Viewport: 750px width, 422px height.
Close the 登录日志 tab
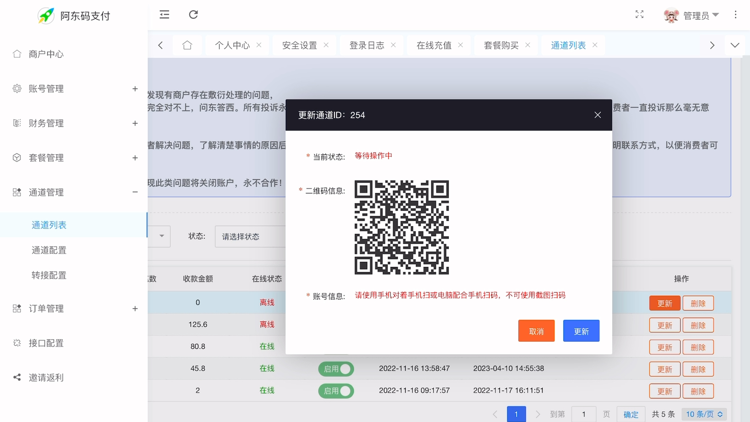tap(393, 45)
